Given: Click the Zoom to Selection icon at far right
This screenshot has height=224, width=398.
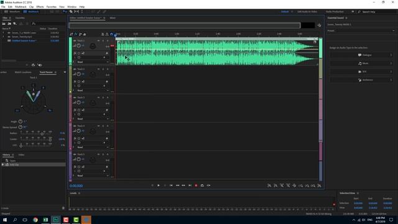Looking at the screenshot, I should (x=319, y=186).
